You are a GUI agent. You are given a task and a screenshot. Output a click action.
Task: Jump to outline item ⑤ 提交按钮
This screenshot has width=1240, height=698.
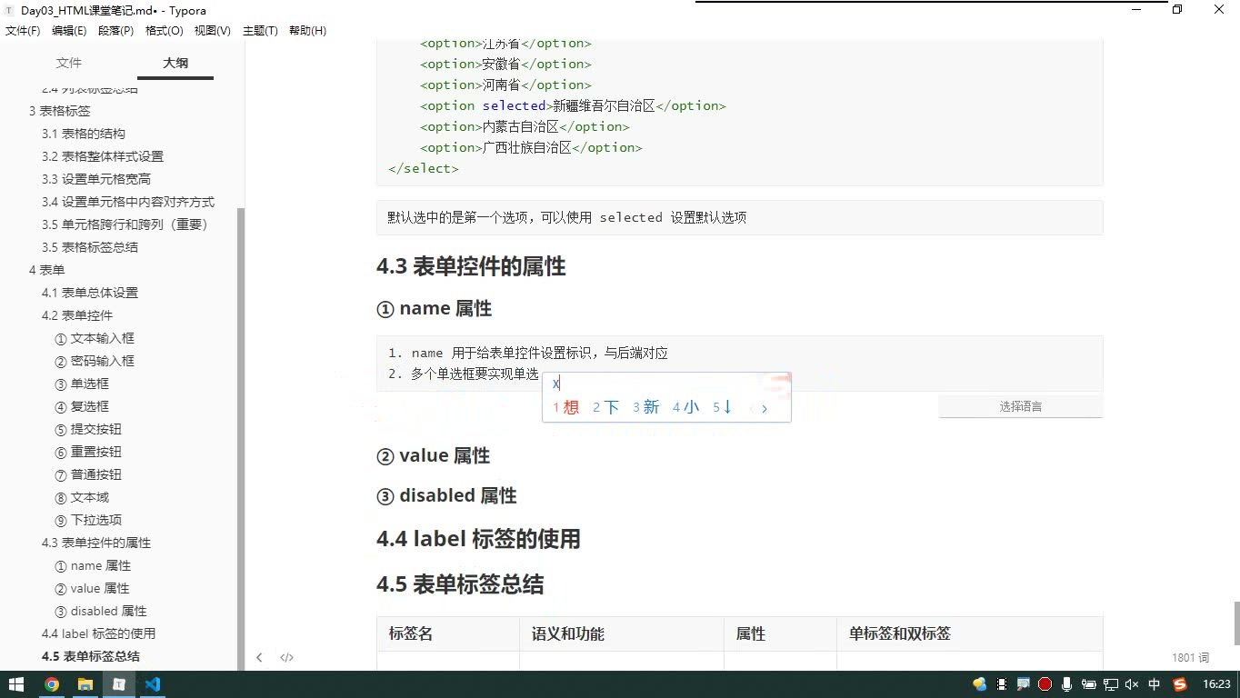(x=88, y=429)
